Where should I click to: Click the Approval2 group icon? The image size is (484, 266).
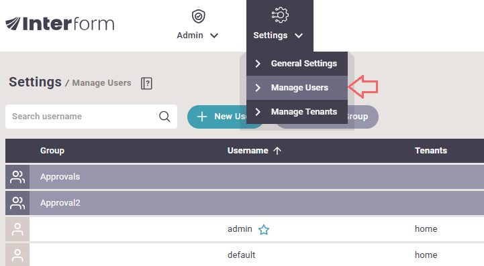point(17,203)
